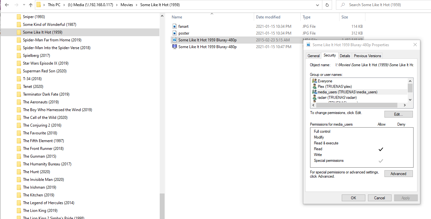Screen dimensions: 431x219
Task: Select the Tenet (2020) folder icon
Action: (19, 87)
